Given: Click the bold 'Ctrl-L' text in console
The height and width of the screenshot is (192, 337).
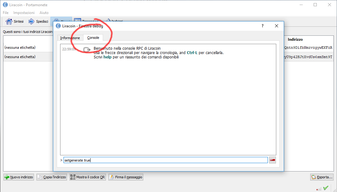Looking at the screenshot, I should 192,53.
